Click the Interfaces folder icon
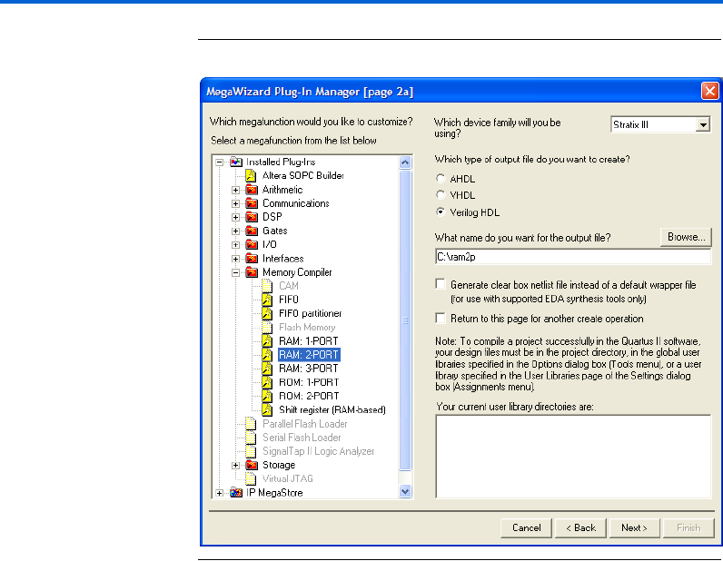This screenshot has height=561, width=723. point(252,259)
